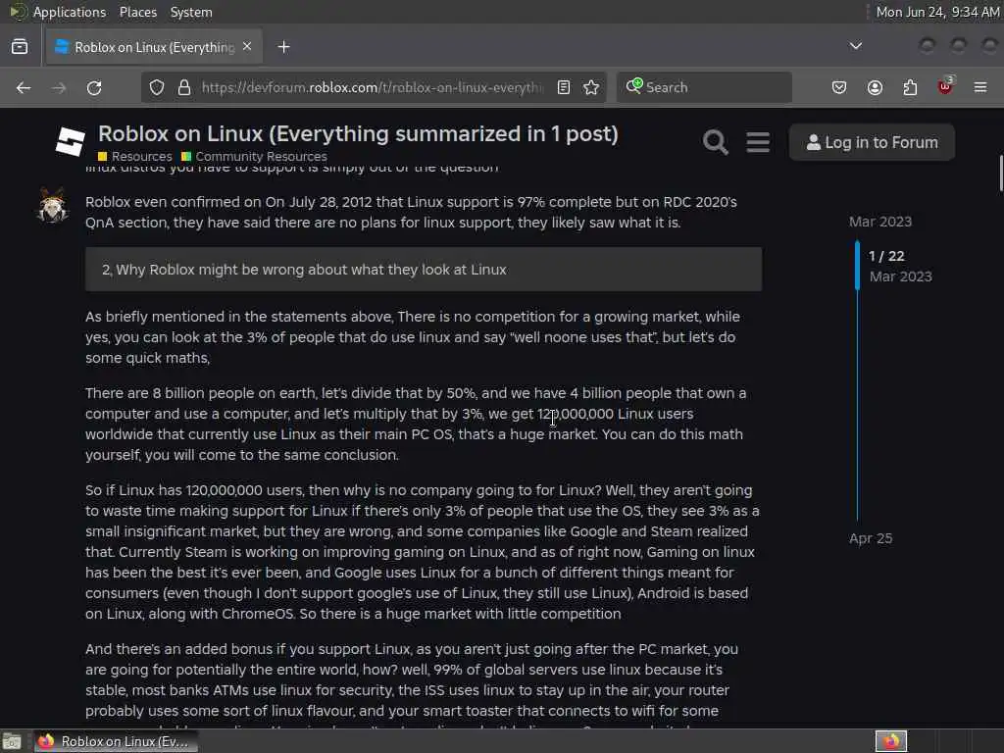Open the Resources category link
This screenshot has height=753, width=1004.
[x=135, y=156]
